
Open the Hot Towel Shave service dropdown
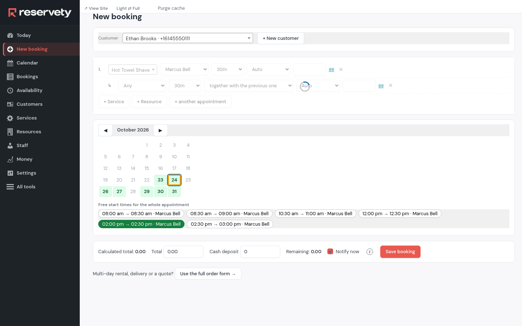tap(133, 70)
